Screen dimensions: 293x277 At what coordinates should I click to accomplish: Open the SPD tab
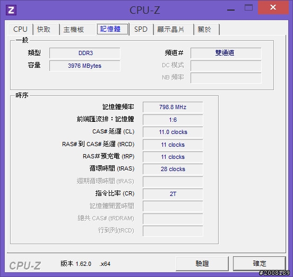pos(141,29)
